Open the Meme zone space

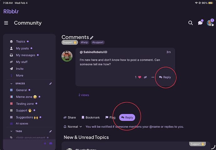click(24, 97)
